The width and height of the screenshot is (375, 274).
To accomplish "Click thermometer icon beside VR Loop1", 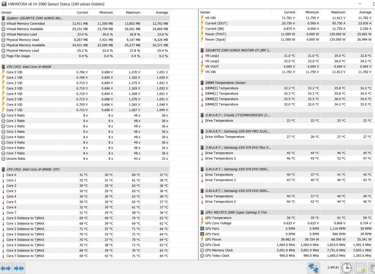I will 202,56.
